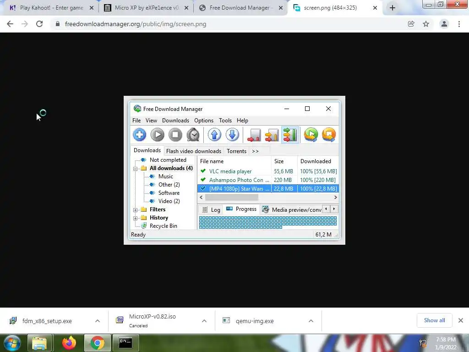Click the Torrents tab in the FDM image
This screenshot has width=469, height=352.
coord(236,151)
